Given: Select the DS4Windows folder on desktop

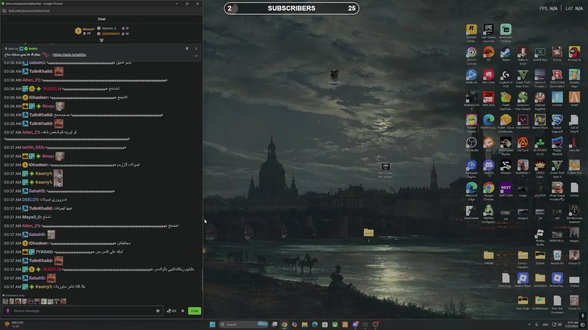Looking at the screenshot, I should pyautogui.click(x=540, y=303).
